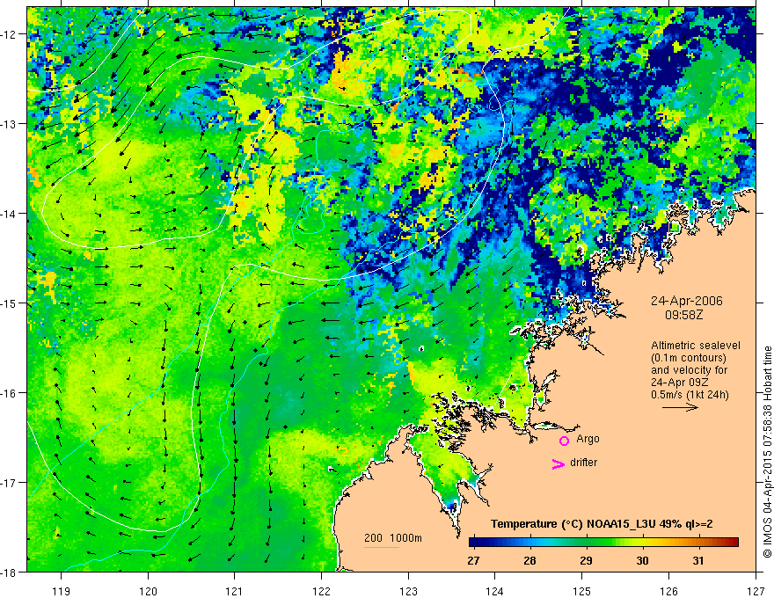Click the time text 09:58Z
The image size is (774, 598).
(x=684, y=315)
